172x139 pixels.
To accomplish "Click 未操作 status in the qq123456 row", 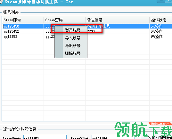I will [x=157, y=26].
